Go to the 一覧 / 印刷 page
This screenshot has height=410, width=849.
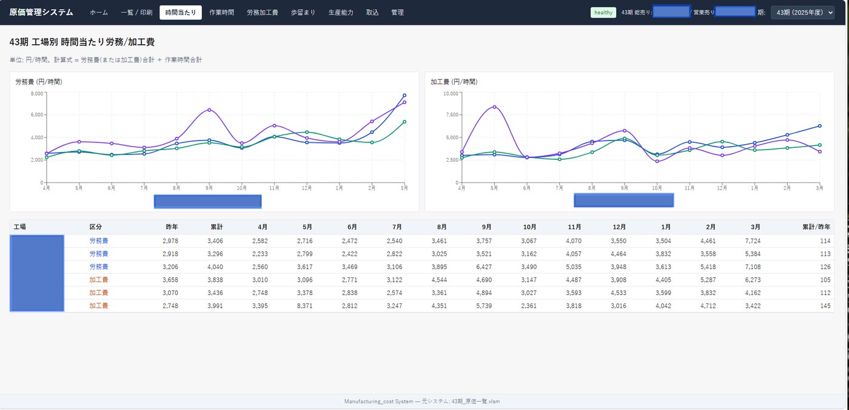[x=136, y=12]
